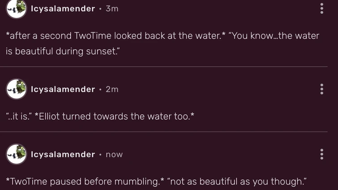Open more options for the 3m comment

322,9
